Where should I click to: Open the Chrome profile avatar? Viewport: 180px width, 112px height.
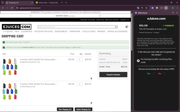173,8
